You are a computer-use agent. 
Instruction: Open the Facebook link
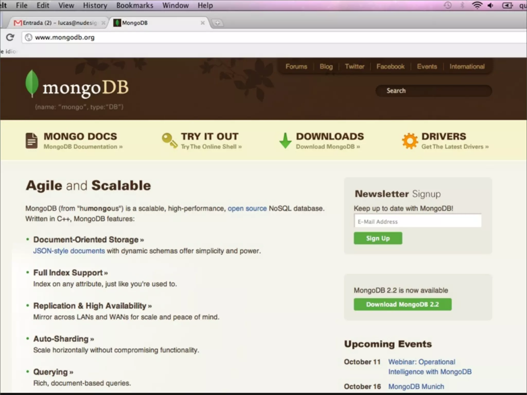(390, 67)
